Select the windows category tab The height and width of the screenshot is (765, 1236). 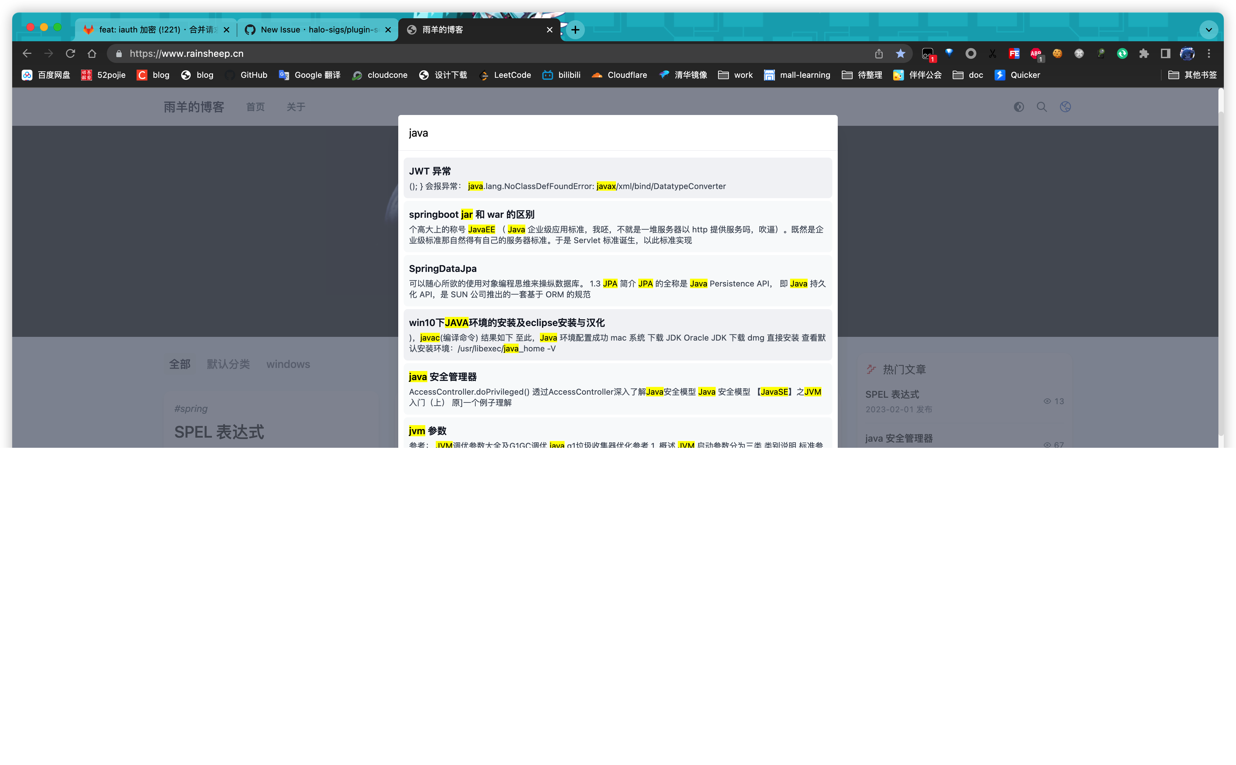pyautogui.click(x=288, y=364)
